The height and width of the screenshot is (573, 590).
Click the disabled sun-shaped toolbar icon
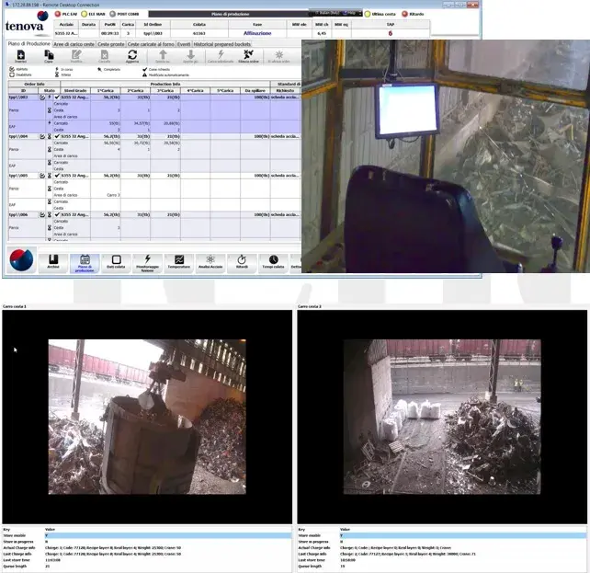278,56
